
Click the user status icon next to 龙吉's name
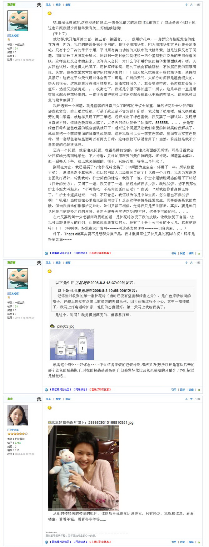tap(39, 399)
